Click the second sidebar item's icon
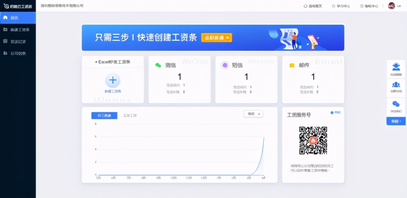 (x=5, y=30)
